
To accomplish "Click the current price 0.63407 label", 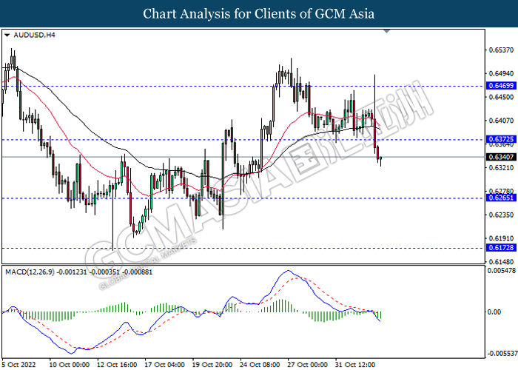I will pyautogui.click(x=501, y=157).
